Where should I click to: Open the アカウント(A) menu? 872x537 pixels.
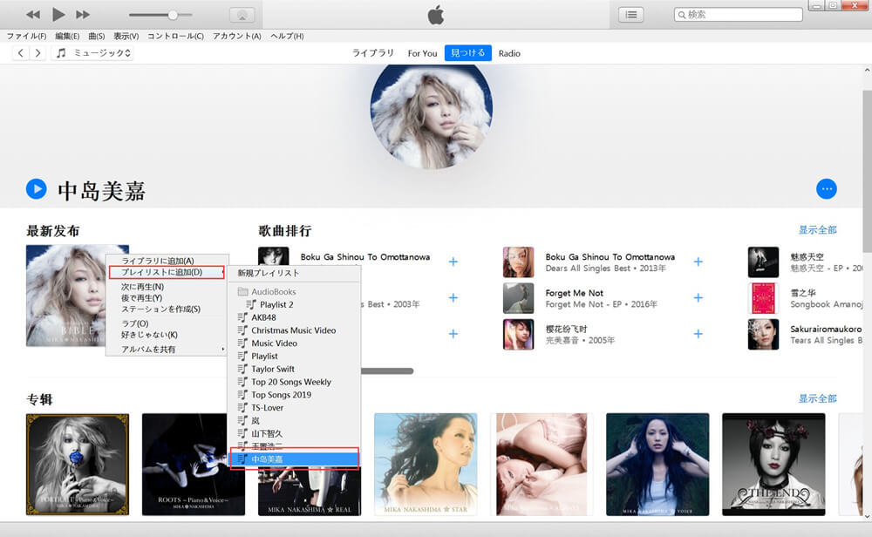coord(236,36)
